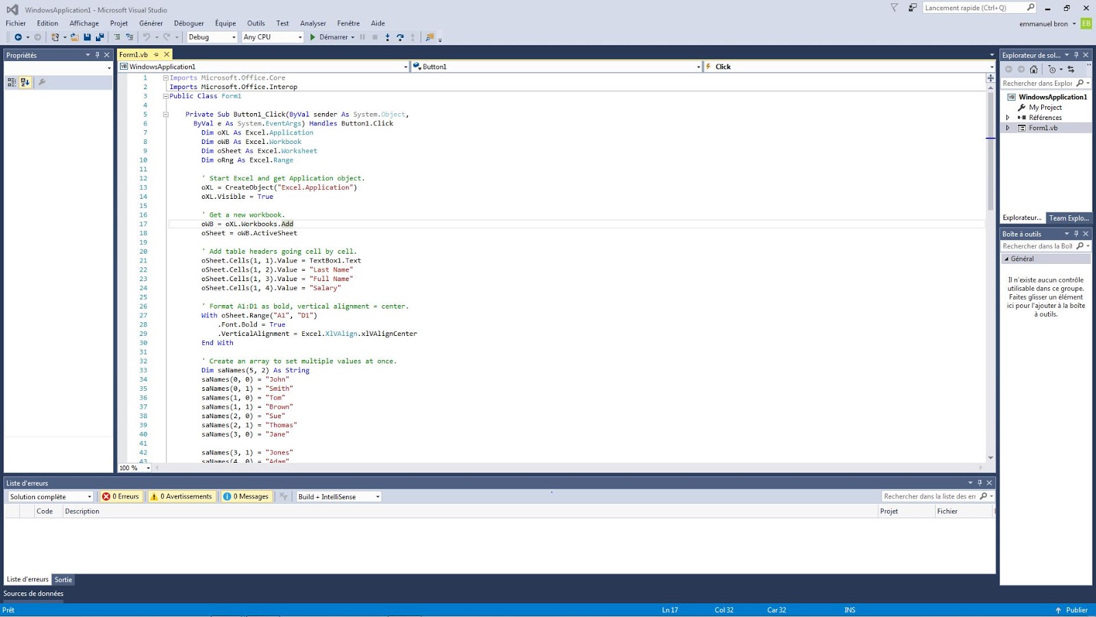Open the editor zoom level control

134,468
